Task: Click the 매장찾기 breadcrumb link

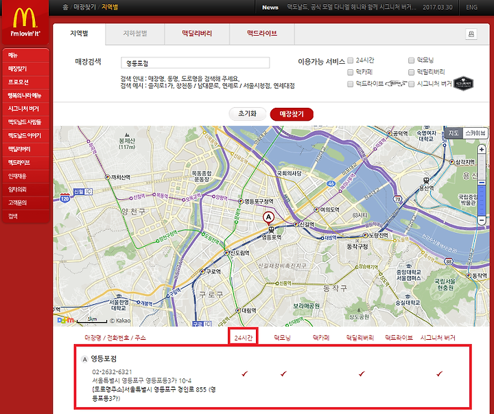Action: tap(84, 7)
